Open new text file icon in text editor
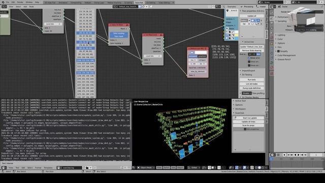Screen dimensions: 325x183 pos(84,168)
